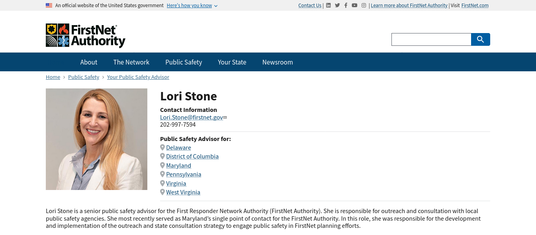Email Lori.Stone@firstnet.gov
536x235 pixels.
pyautogui.click(x=192, y=117)
